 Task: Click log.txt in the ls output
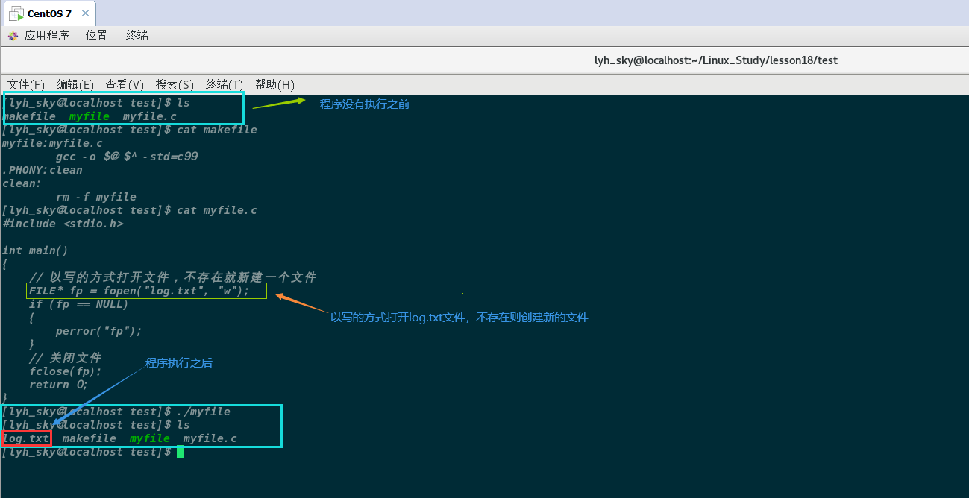[26, 438]
